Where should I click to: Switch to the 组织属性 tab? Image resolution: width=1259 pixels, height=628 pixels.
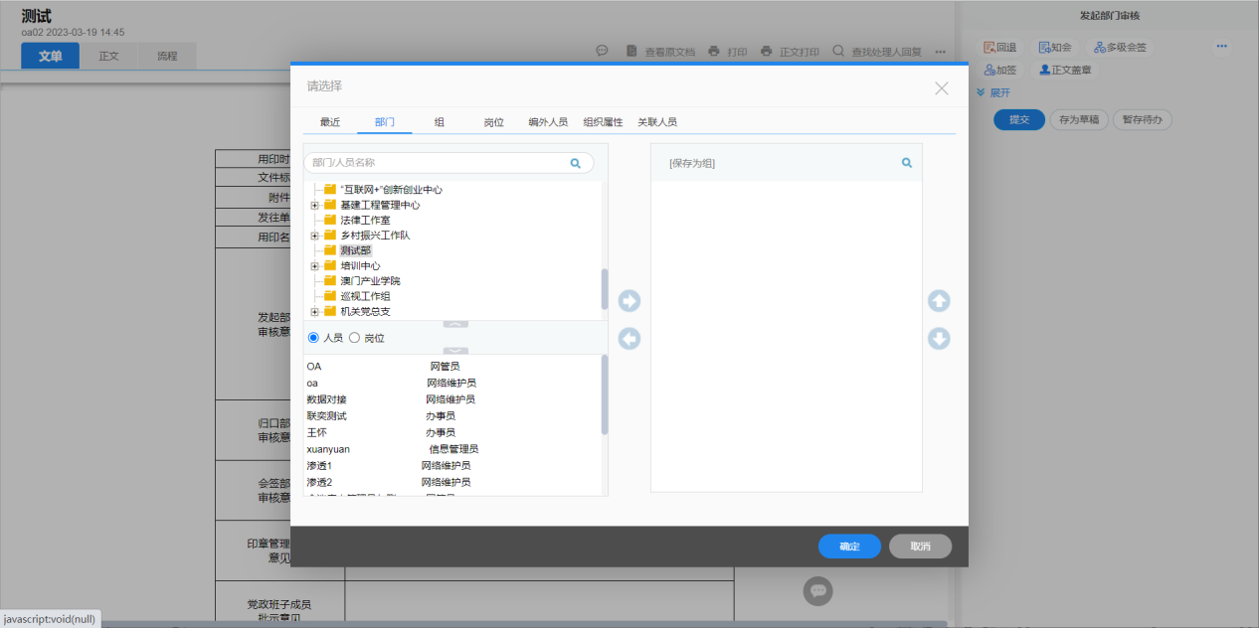coord(603,122)
